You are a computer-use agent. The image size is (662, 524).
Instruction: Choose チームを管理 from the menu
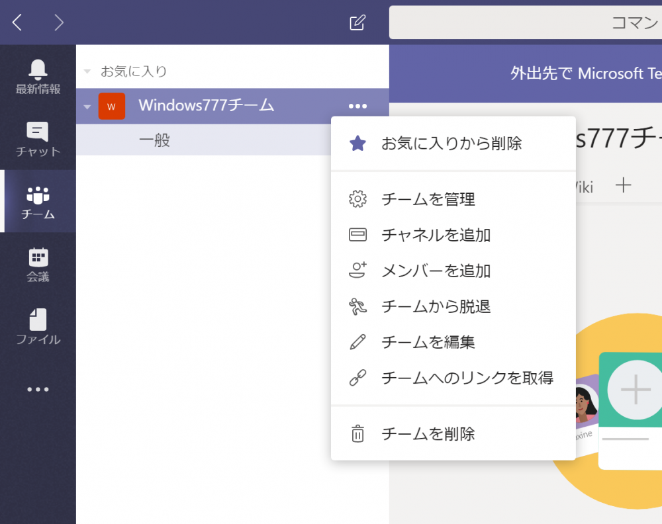428,199
